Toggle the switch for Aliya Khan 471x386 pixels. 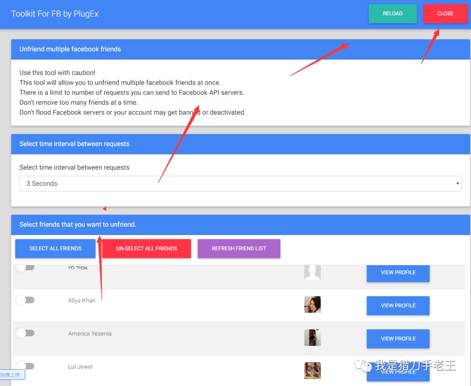[x=25, y=300]
